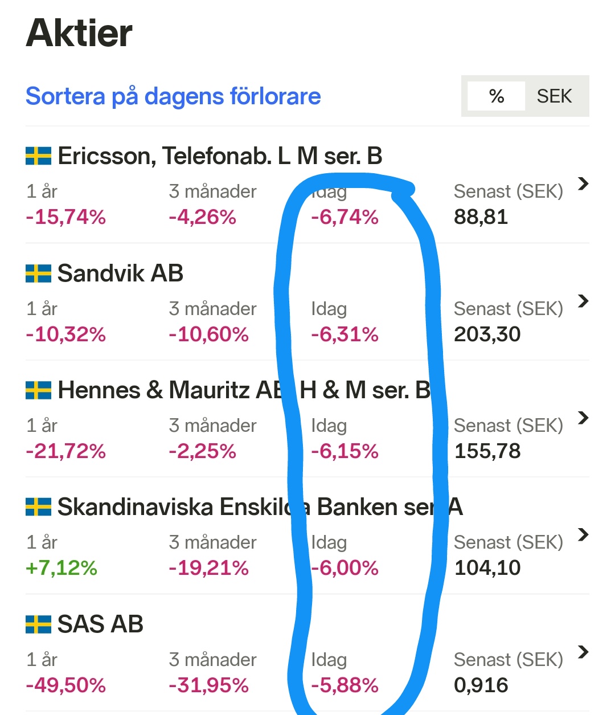Click the Swedish flag beside Sandvik AB

(x=38, y=273)
